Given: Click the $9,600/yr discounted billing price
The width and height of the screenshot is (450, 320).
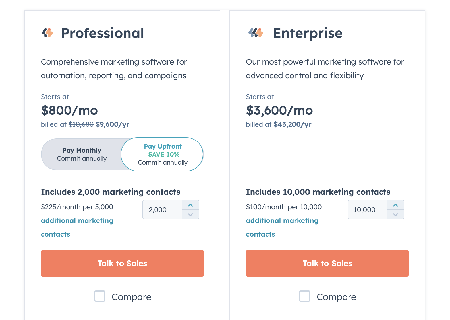Looking at the screenshot, I should pyautogui.click(x=113, y=124).
